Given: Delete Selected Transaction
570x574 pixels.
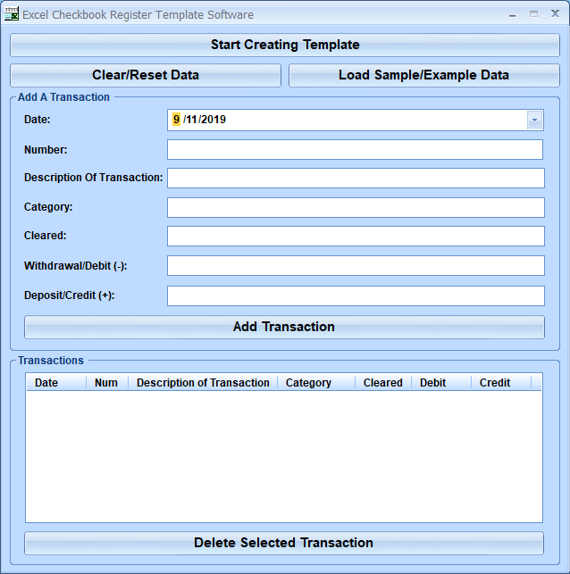Looking at the screenshot, I should point(284,543).
